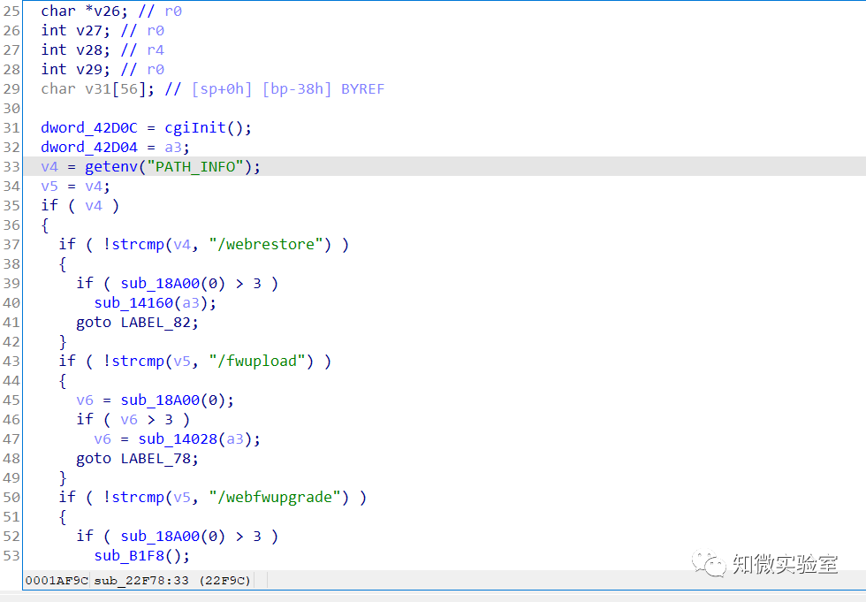Click the BYREF comment on line 29
The image size is (866, 602).
pyautogui.click(x=363, y=89)
